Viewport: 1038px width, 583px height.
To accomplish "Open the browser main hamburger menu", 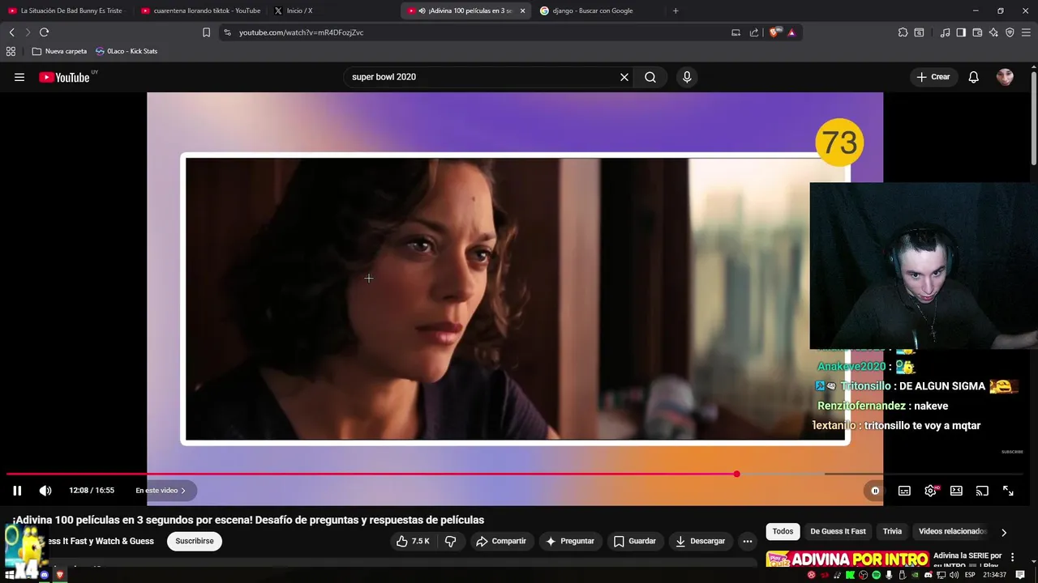I will (x=1027, y=32).
